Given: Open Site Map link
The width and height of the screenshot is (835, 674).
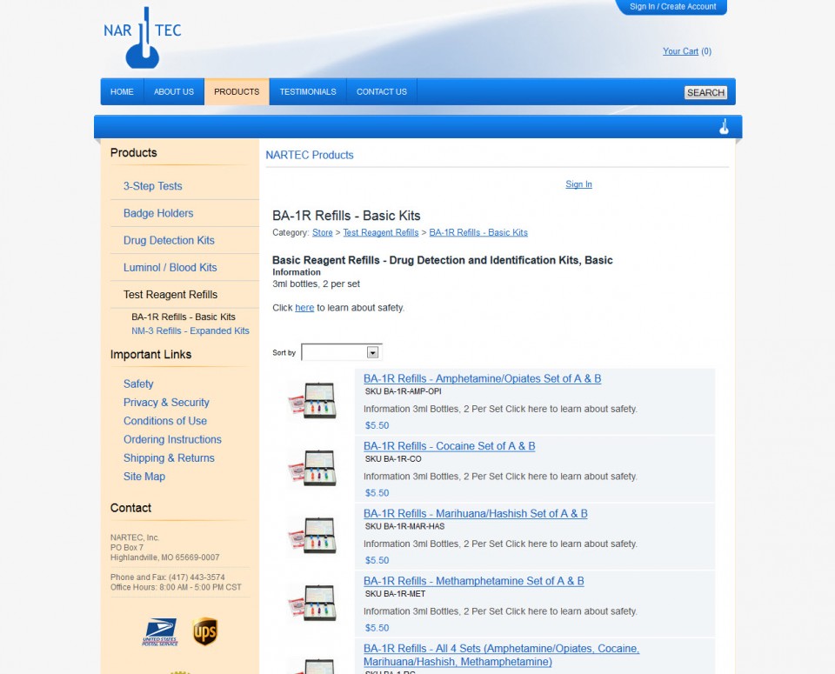Looking at the screenshot, I should point(144,477).
